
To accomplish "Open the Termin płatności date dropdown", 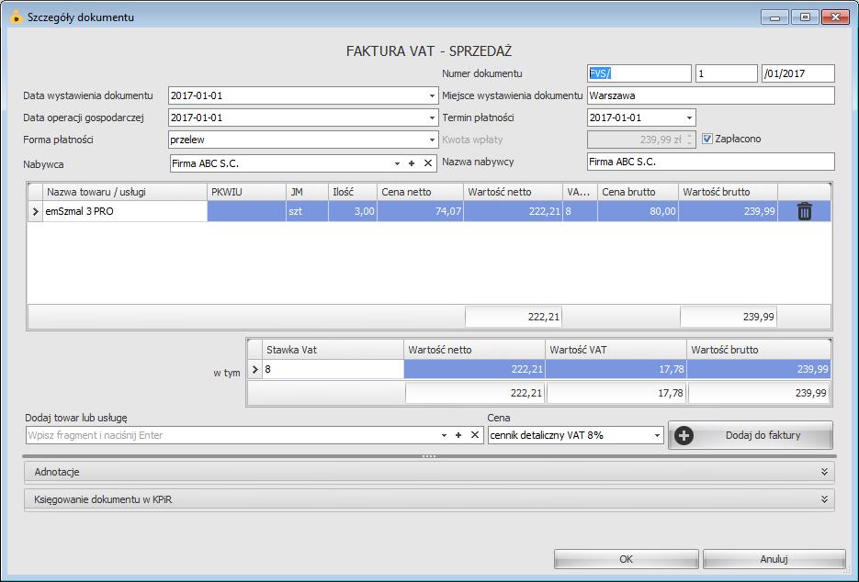I will [689, 118].
